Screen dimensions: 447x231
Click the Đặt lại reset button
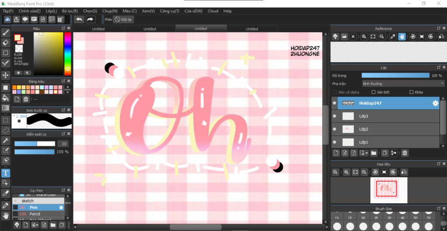click(x=124, y=19)
